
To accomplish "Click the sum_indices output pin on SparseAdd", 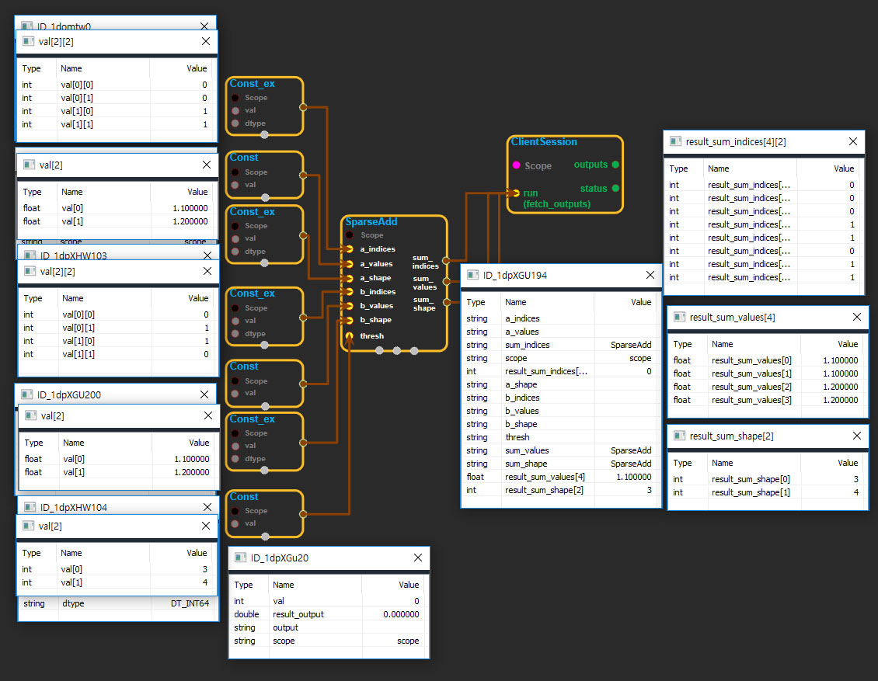I will tap(446, 259).
